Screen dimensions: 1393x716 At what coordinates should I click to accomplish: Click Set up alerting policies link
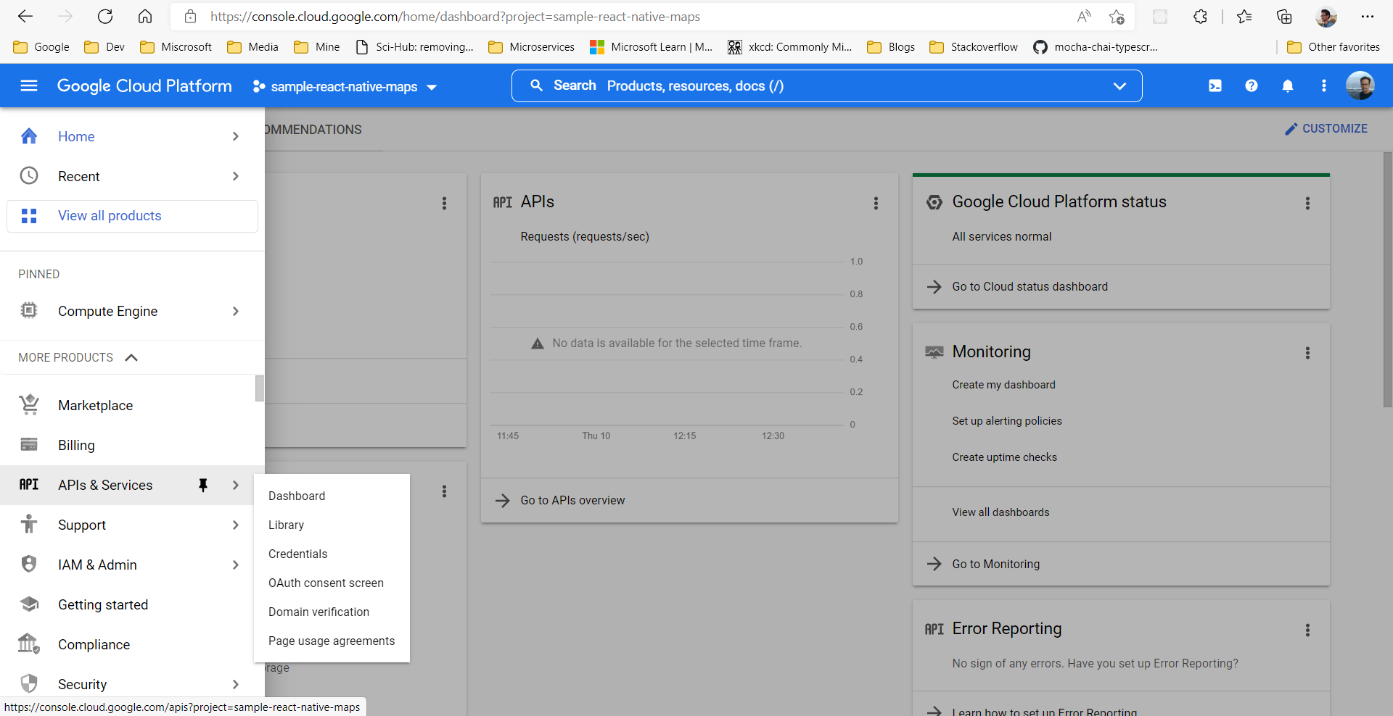(1006, 421)
